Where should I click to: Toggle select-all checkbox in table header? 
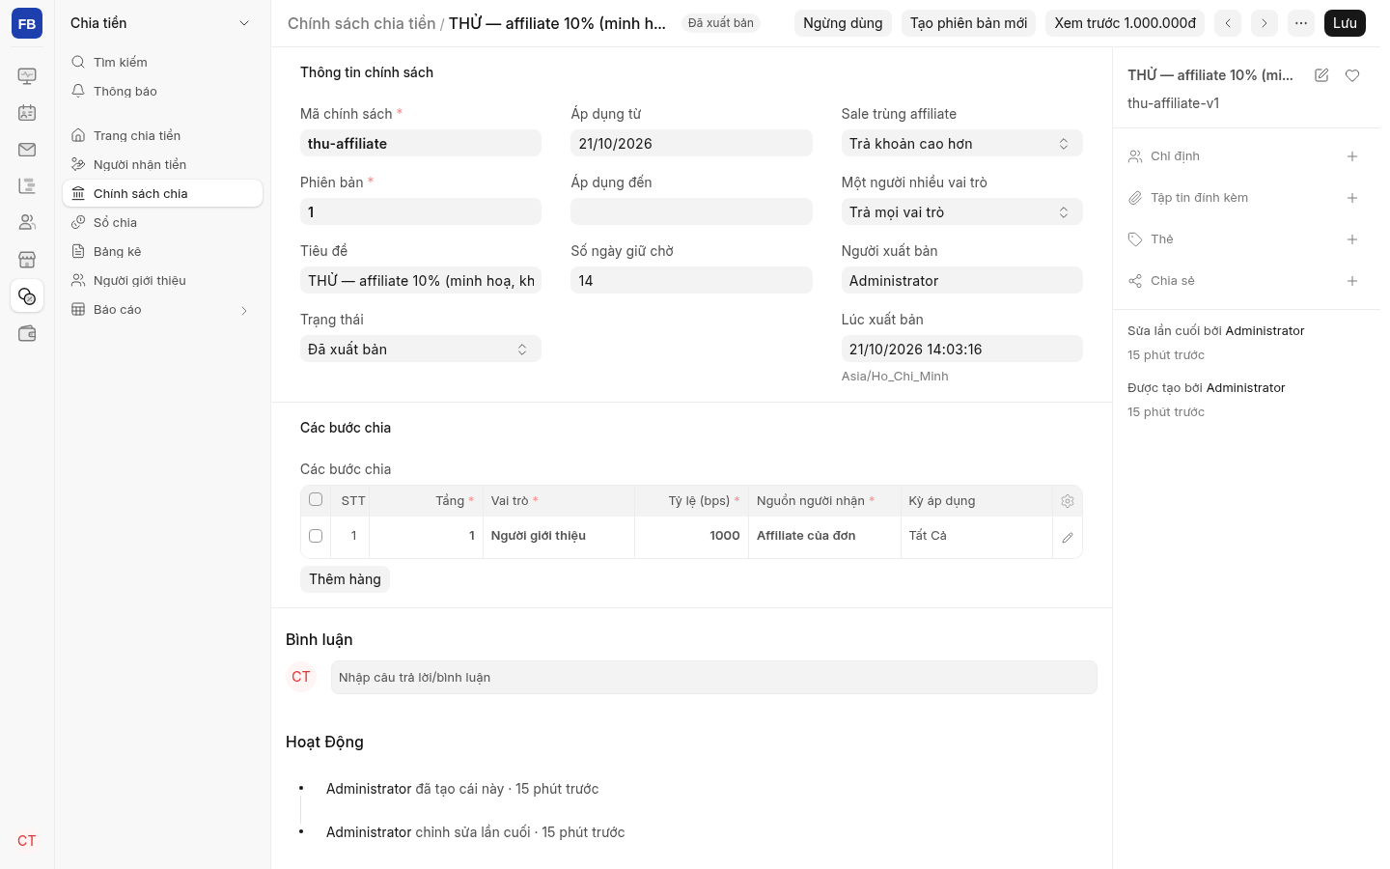point(316,499)
